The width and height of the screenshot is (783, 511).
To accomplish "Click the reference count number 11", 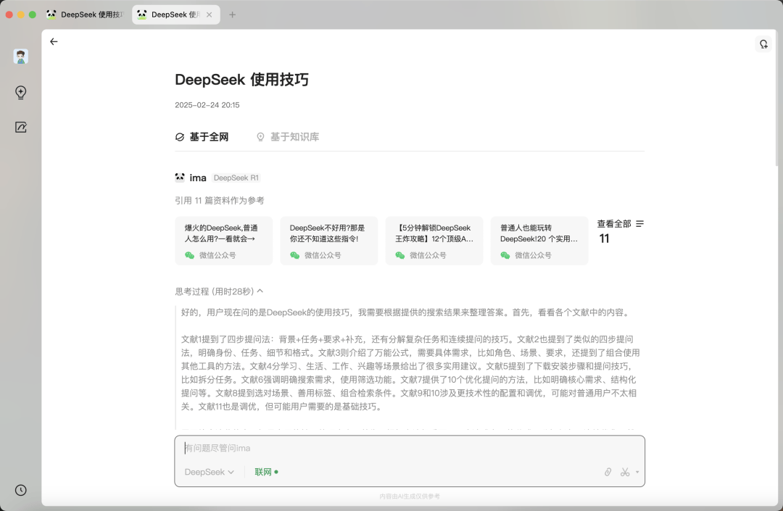I will coord(604,238).
